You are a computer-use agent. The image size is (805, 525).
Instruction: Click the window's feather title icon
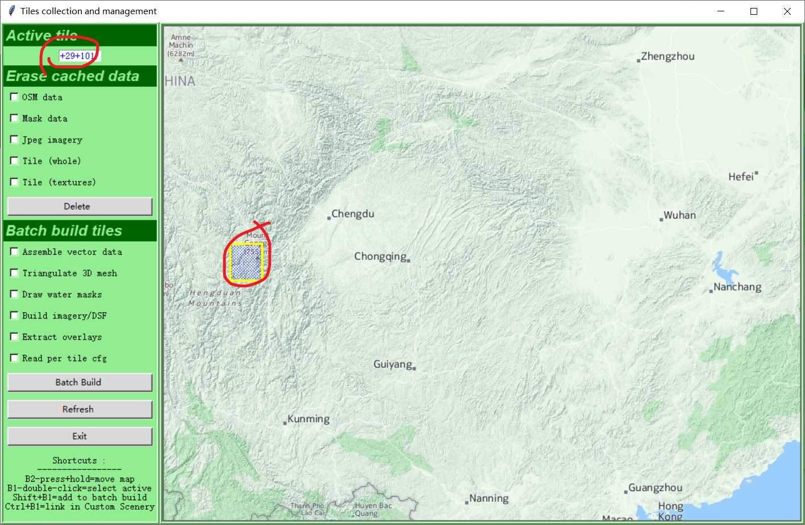pyautogui.click(x=11, y=11)
